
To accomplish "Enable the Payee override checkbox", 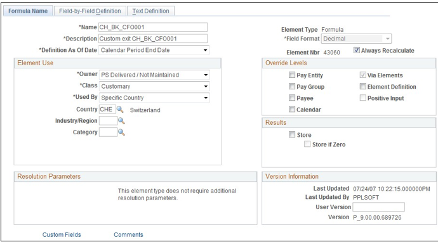I will (x=292, y=98).
